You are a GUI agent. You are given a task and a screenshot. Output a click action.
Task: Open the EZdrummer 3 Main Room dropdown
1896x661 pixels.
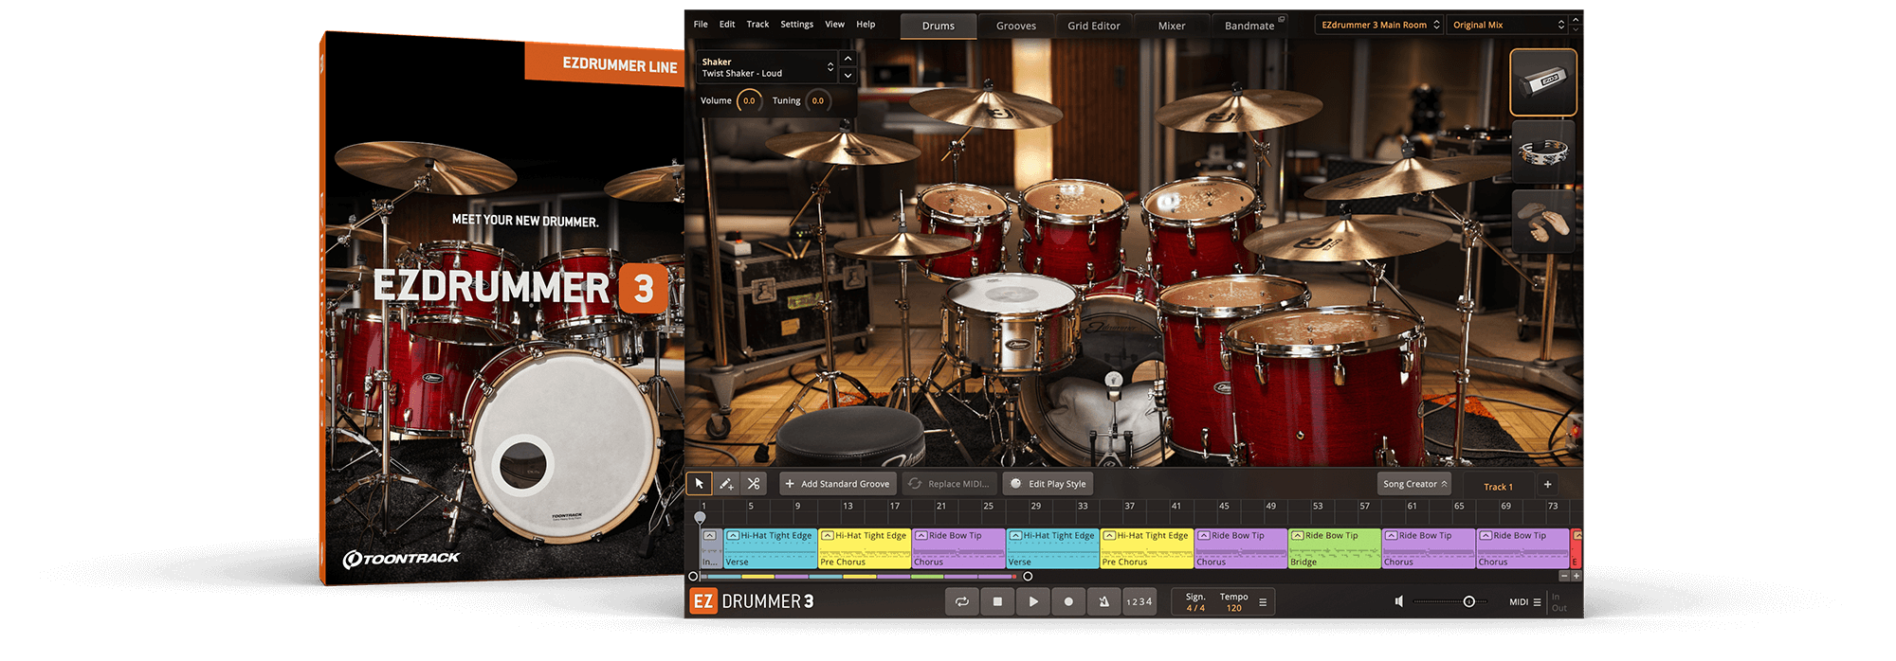pyautogui.click(x=1380, y=25)
